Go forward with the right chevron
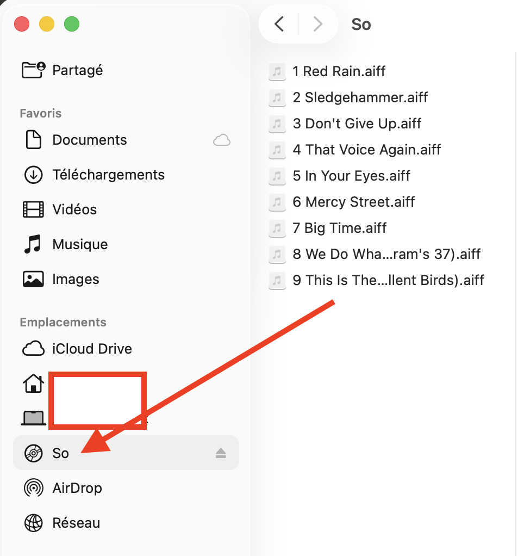 (318, 24)
